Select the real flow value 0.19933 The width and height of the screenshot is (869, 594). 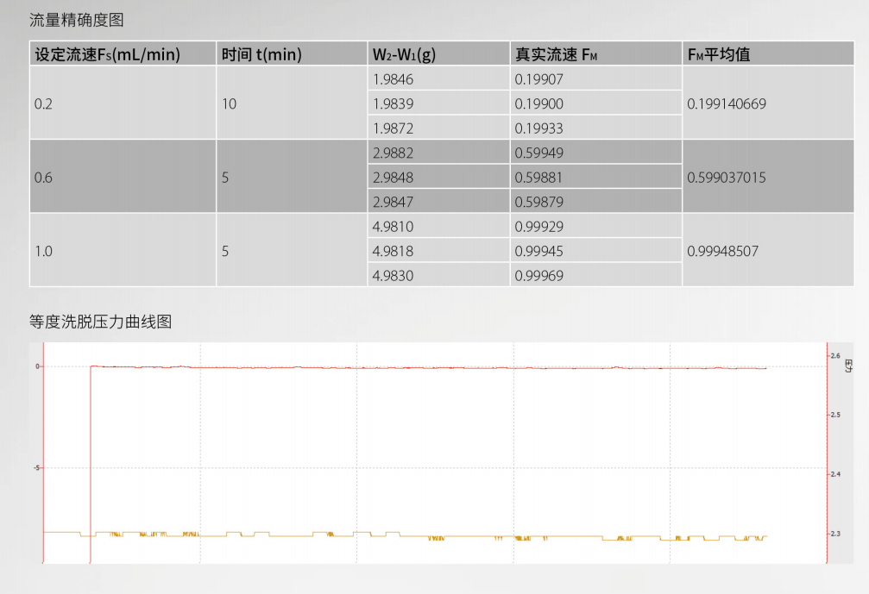pos(538,128)
